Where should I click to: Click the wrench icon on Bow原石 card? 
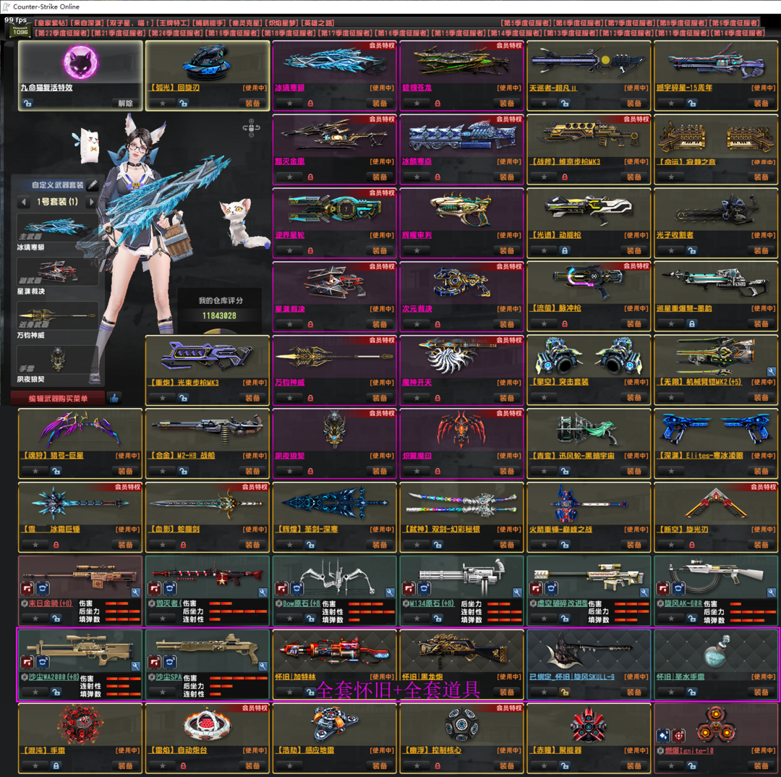(390, 593)
